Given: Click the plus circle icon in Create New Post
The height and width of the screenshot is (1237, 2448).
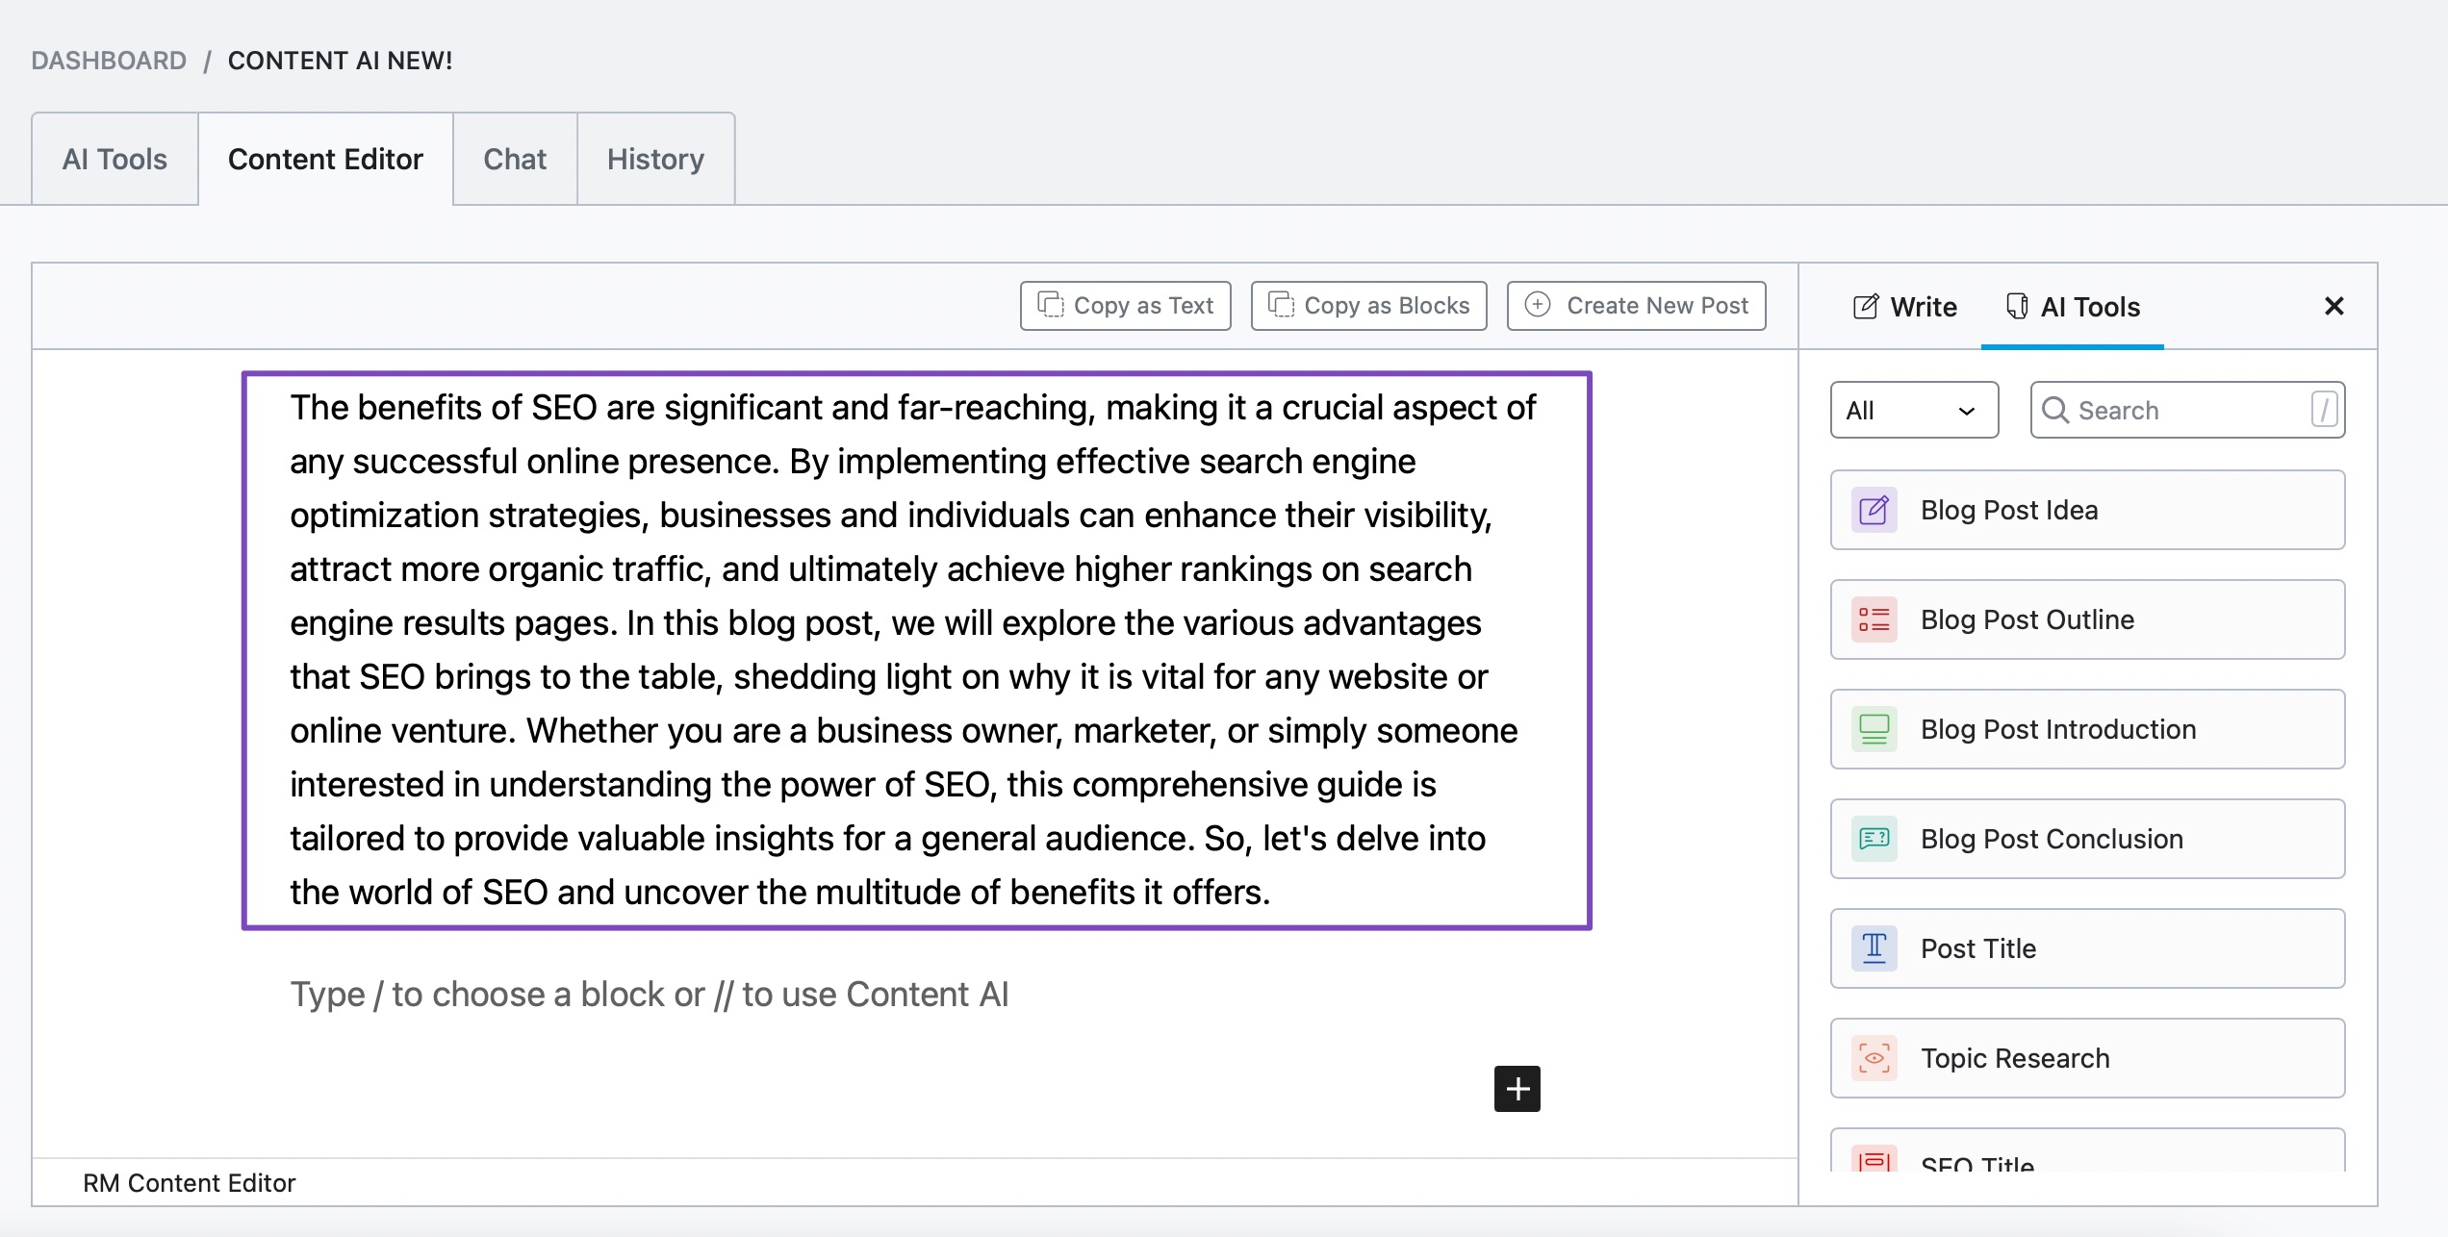Looking at the screenshot, I should [x=1538, y=305].
